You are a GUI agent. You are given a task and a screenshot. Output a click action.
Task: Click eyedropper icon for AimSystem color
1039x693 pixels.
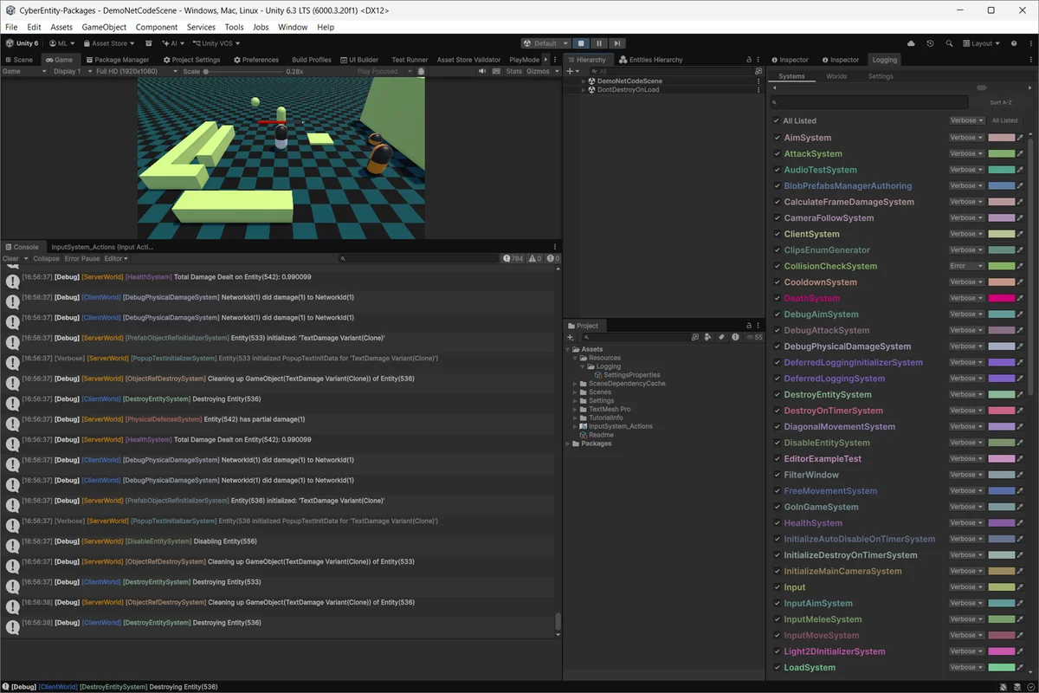click(x=1020, y=138)
